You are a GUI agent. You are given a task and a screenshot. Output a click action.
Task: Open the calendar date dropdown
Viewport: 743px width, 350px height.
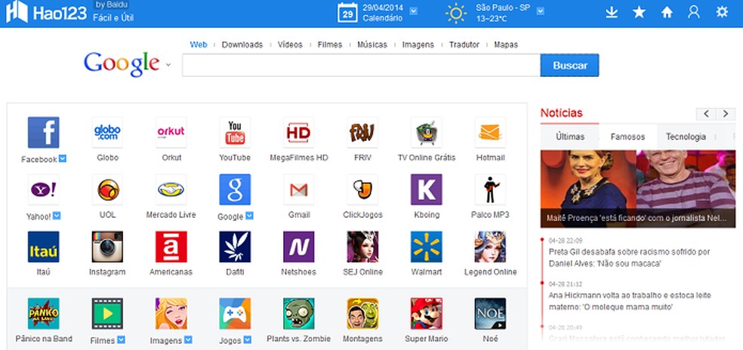click(x=413, y=11)
